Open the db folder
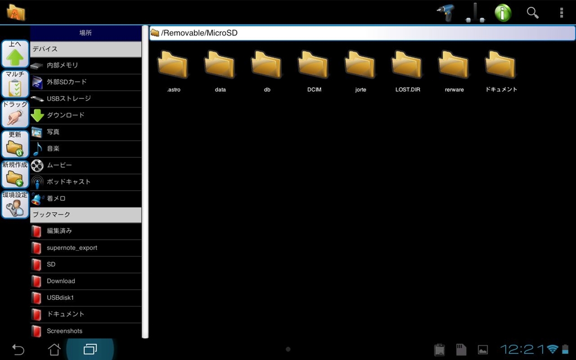The width and height of the screenshot is (576, 360). 267,71
